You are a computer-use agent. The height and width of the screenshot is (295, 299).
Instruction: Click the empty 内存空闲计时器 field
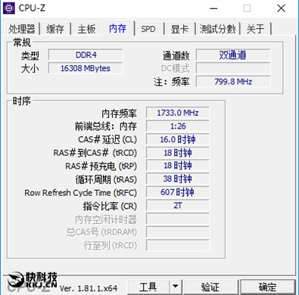(178, 219)
